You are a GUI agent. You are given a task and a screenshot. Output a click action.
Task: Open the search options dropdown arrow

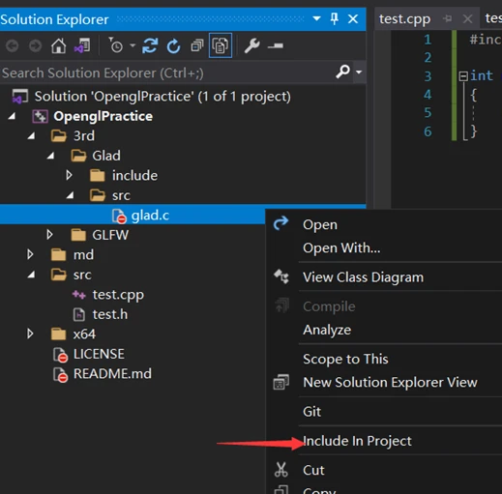(x=359, y=72)
